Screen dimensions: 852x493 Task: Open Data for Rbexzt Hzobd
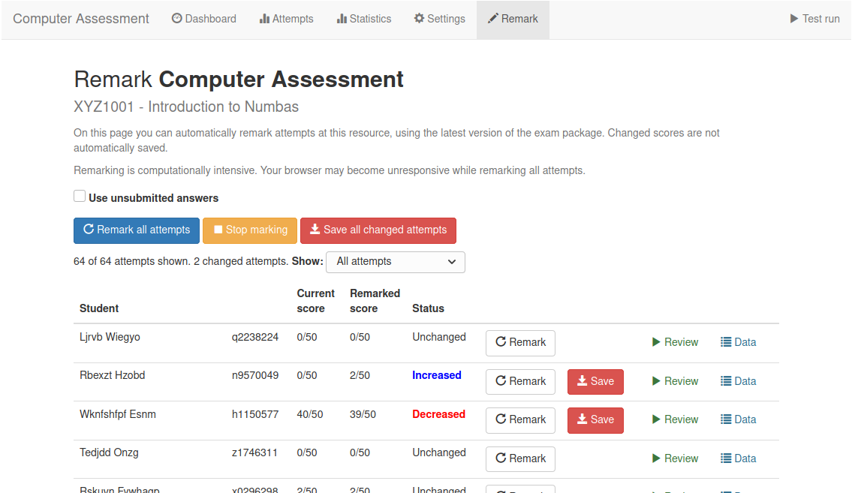[x=739, y=382]
